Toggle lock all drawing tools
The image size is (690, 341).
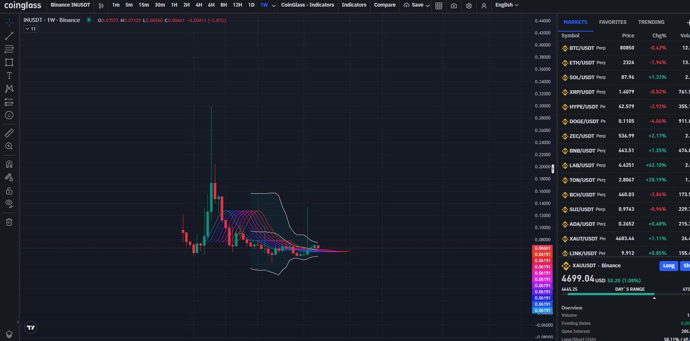click(x=9, y=190)
